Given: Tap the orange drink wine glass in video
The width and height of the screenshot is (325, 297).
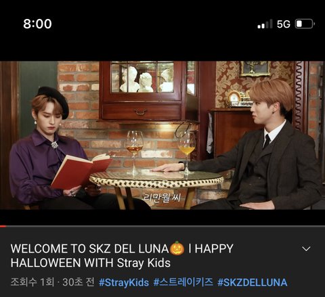Looking at the screenshot, I should pyautogui.click(x=186, y=152).
